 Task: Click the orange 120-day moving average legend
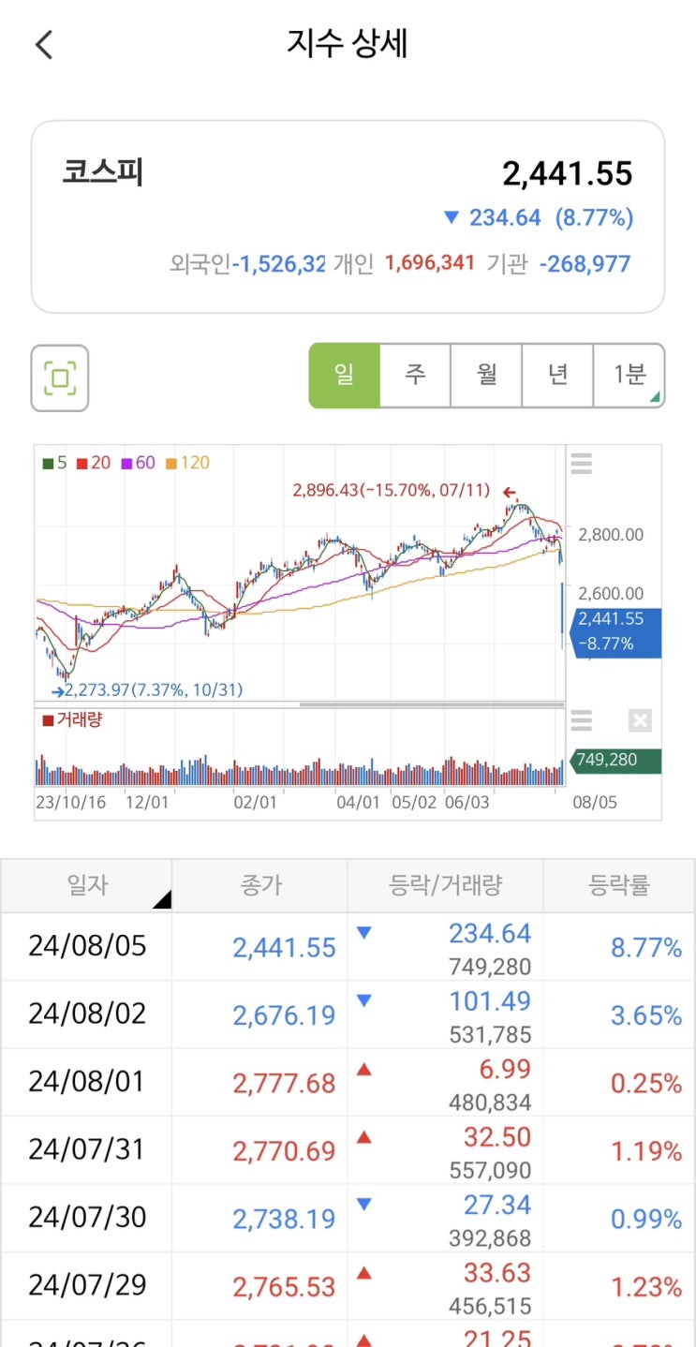(x=187, y=463)
